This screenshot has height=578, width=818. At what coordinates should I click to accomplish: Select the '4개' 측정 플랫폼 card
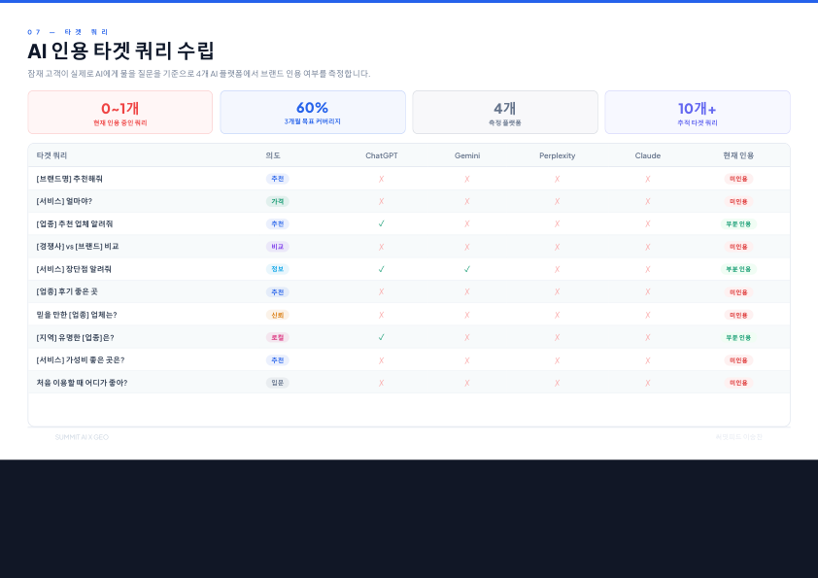click(505, 112)
